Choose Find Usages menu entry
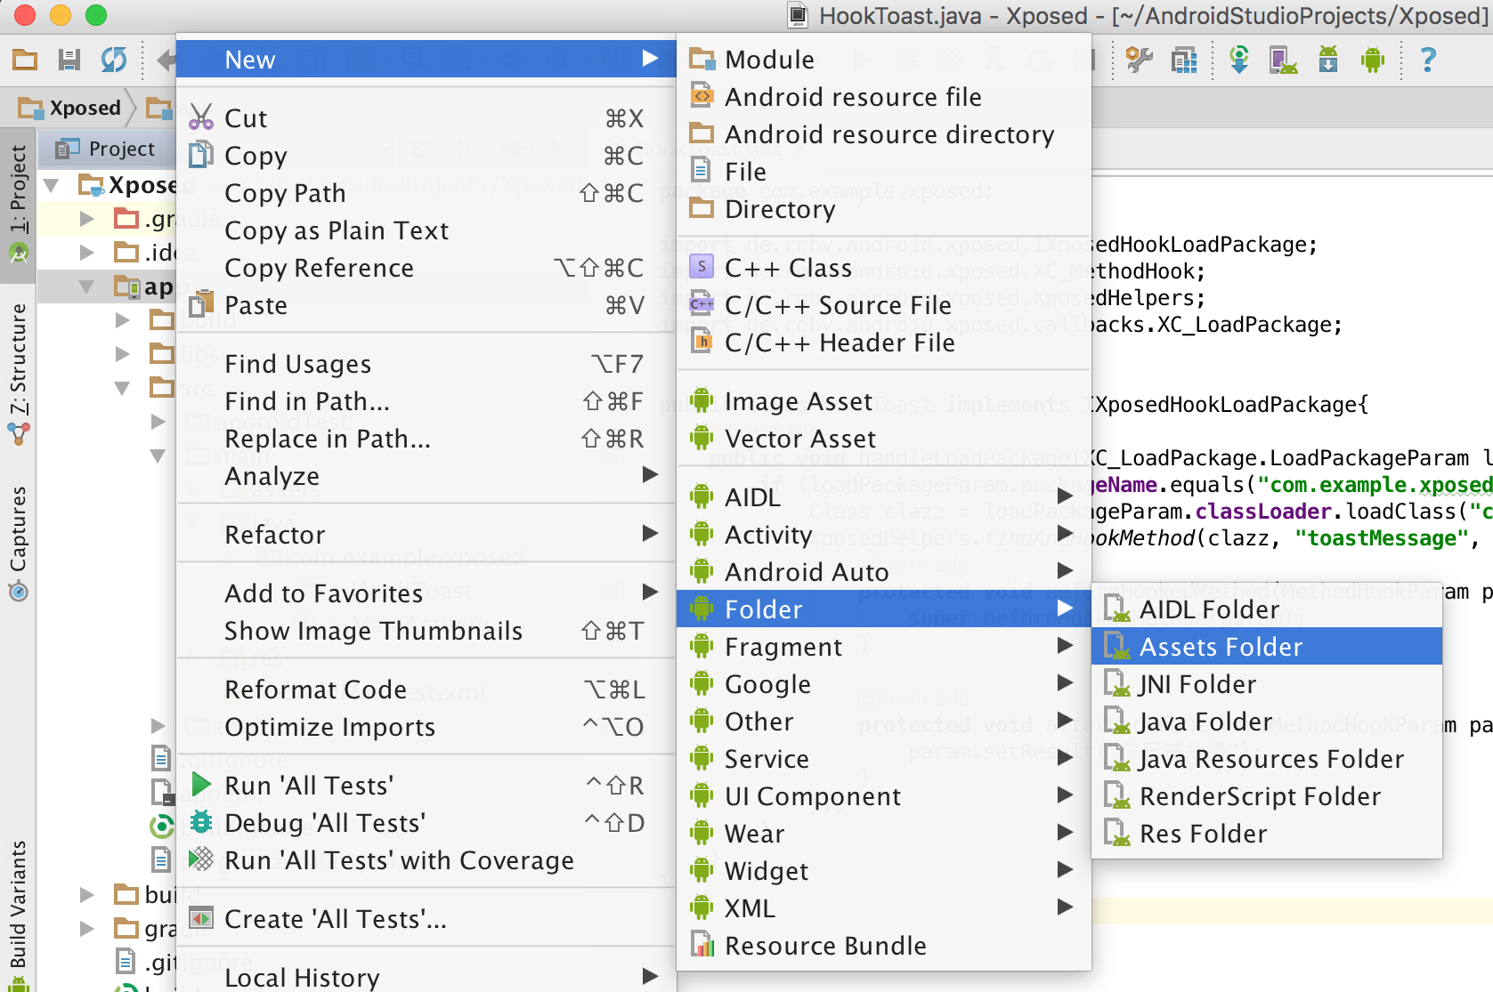 [426, 364]
